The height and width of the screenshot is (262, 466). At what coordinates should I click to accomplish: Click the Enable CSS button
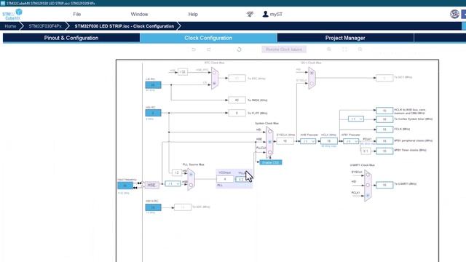[x=270, y=162]
